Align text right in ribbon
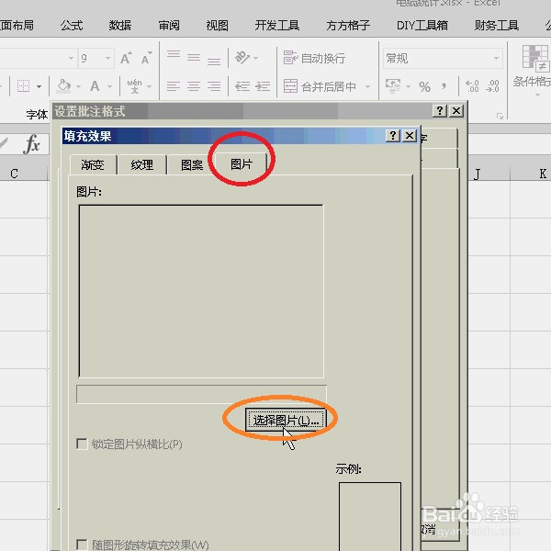 214,86
